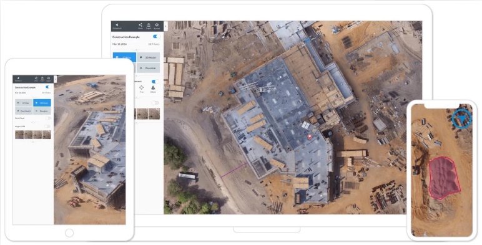
Task: Switch to 3D Model view on laptop
Action: tap(149, 57)
